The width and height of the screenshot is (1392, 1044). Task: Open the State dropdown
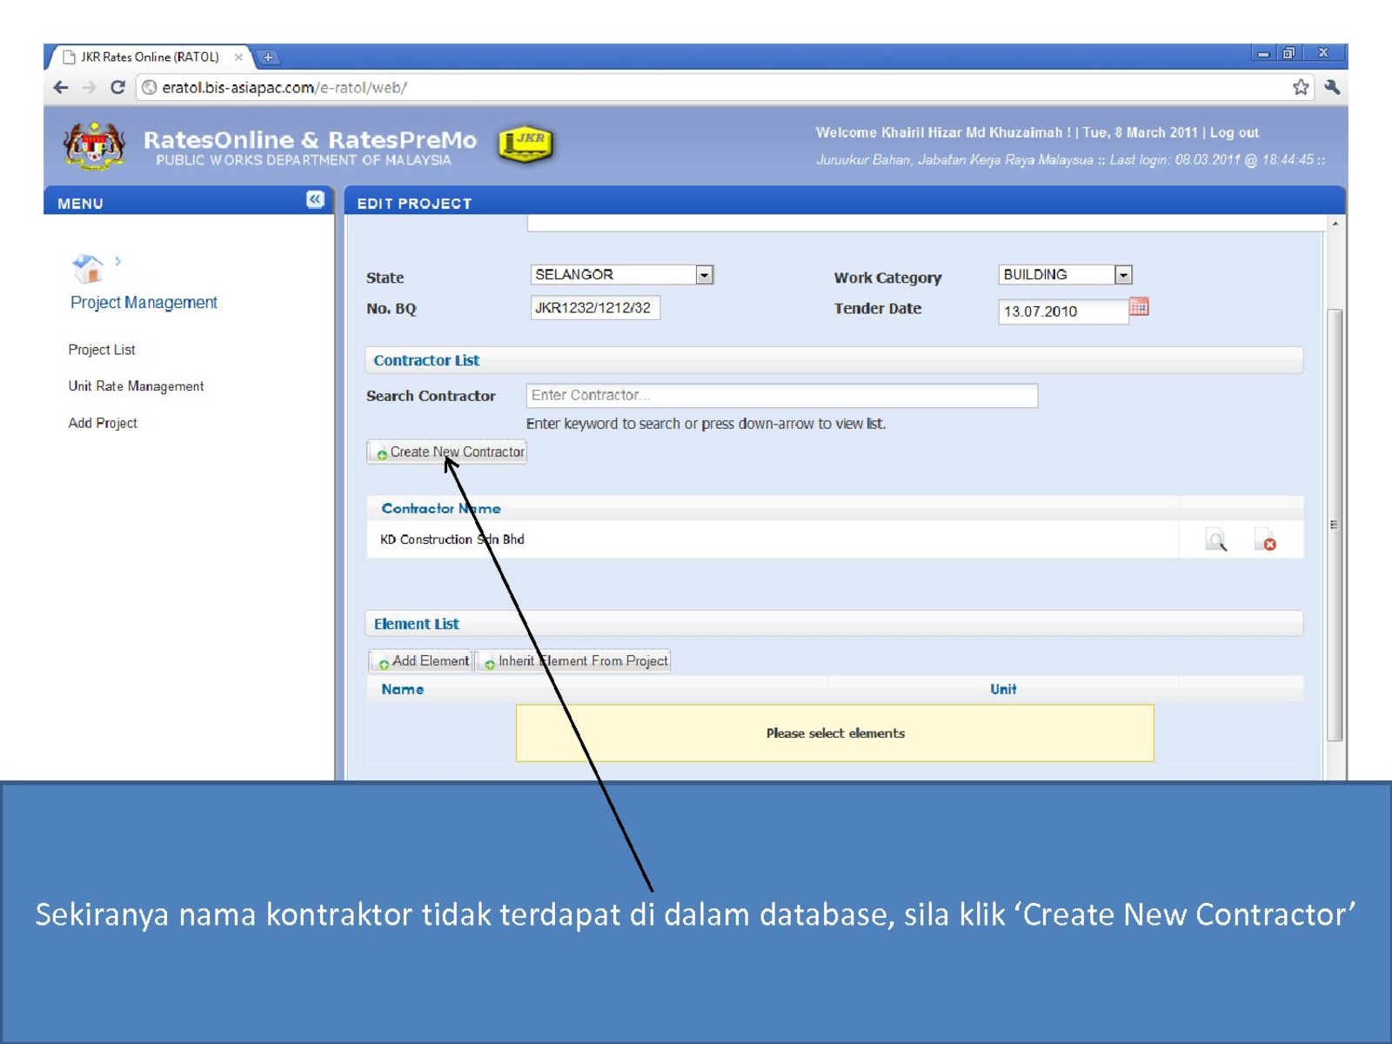pos(622,275)
